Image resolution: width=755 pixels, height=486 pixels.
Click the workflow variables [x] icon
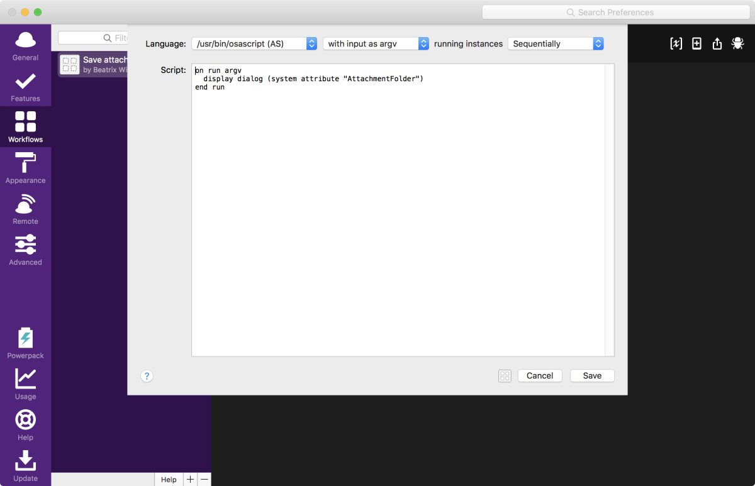pos(676,43)
